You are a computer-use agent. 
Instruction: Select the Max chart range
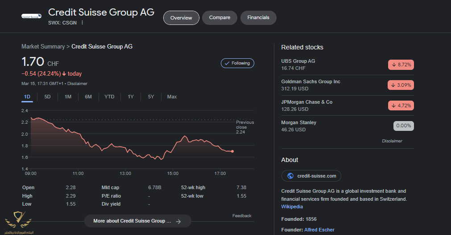coord(172,97)
